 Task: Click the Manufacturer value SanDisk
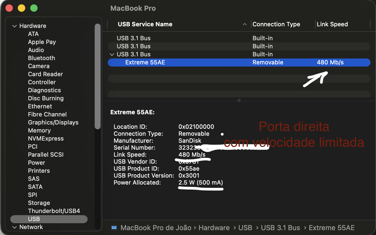[x=190, y=141]
